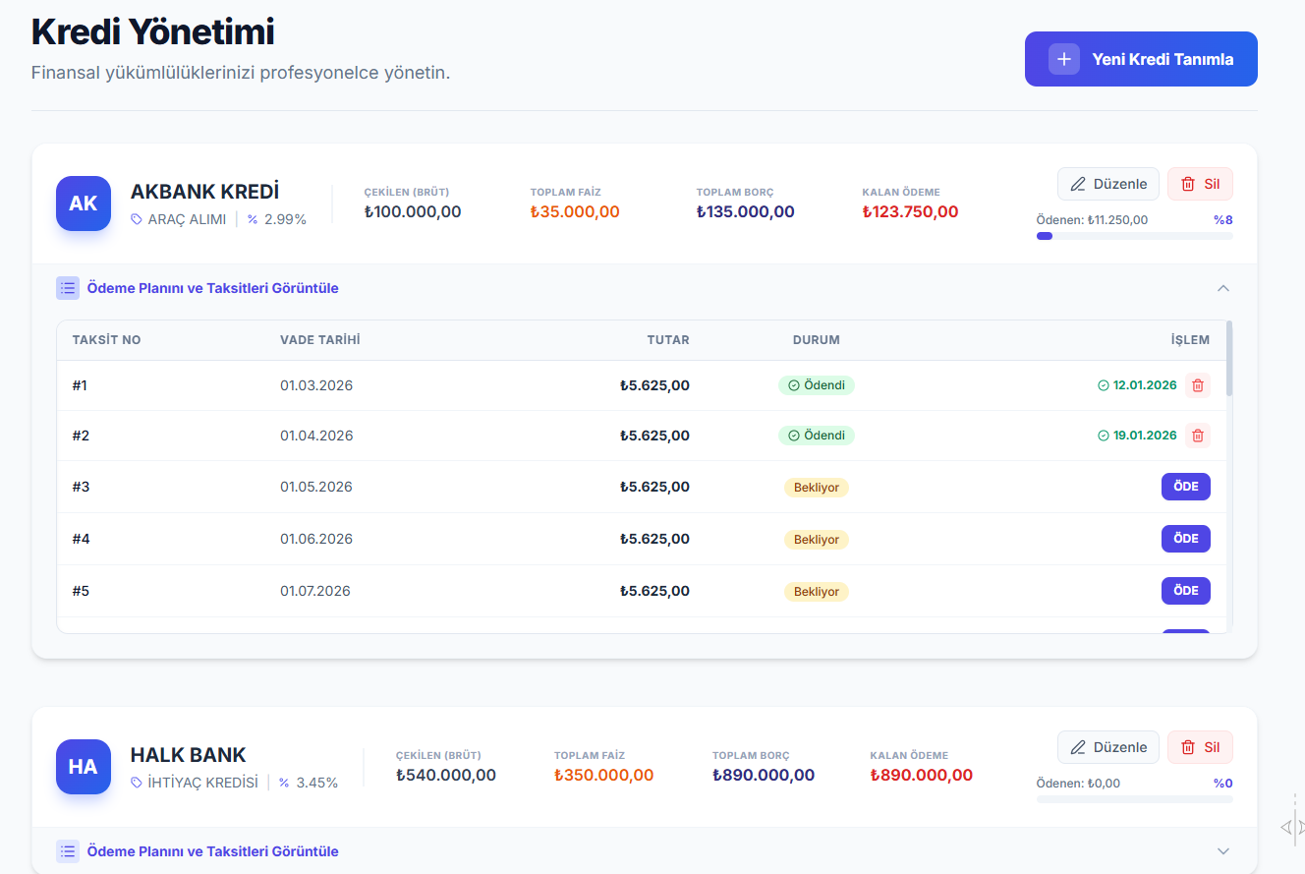This screenshot has height=874, width=1305.
Task: Click the installment table vertical scrollbar
Action: coord(1229,359)
